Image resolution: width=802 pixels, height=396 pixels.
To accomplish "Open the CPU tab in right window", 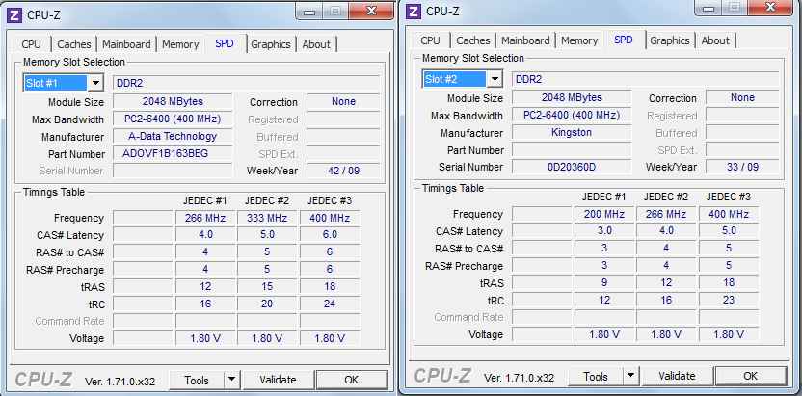I will point(430,40).
